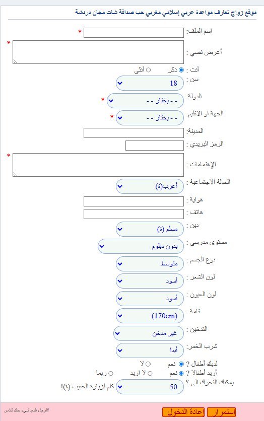
Task: Select ربما for wanting children
Action: click(111, 373)
